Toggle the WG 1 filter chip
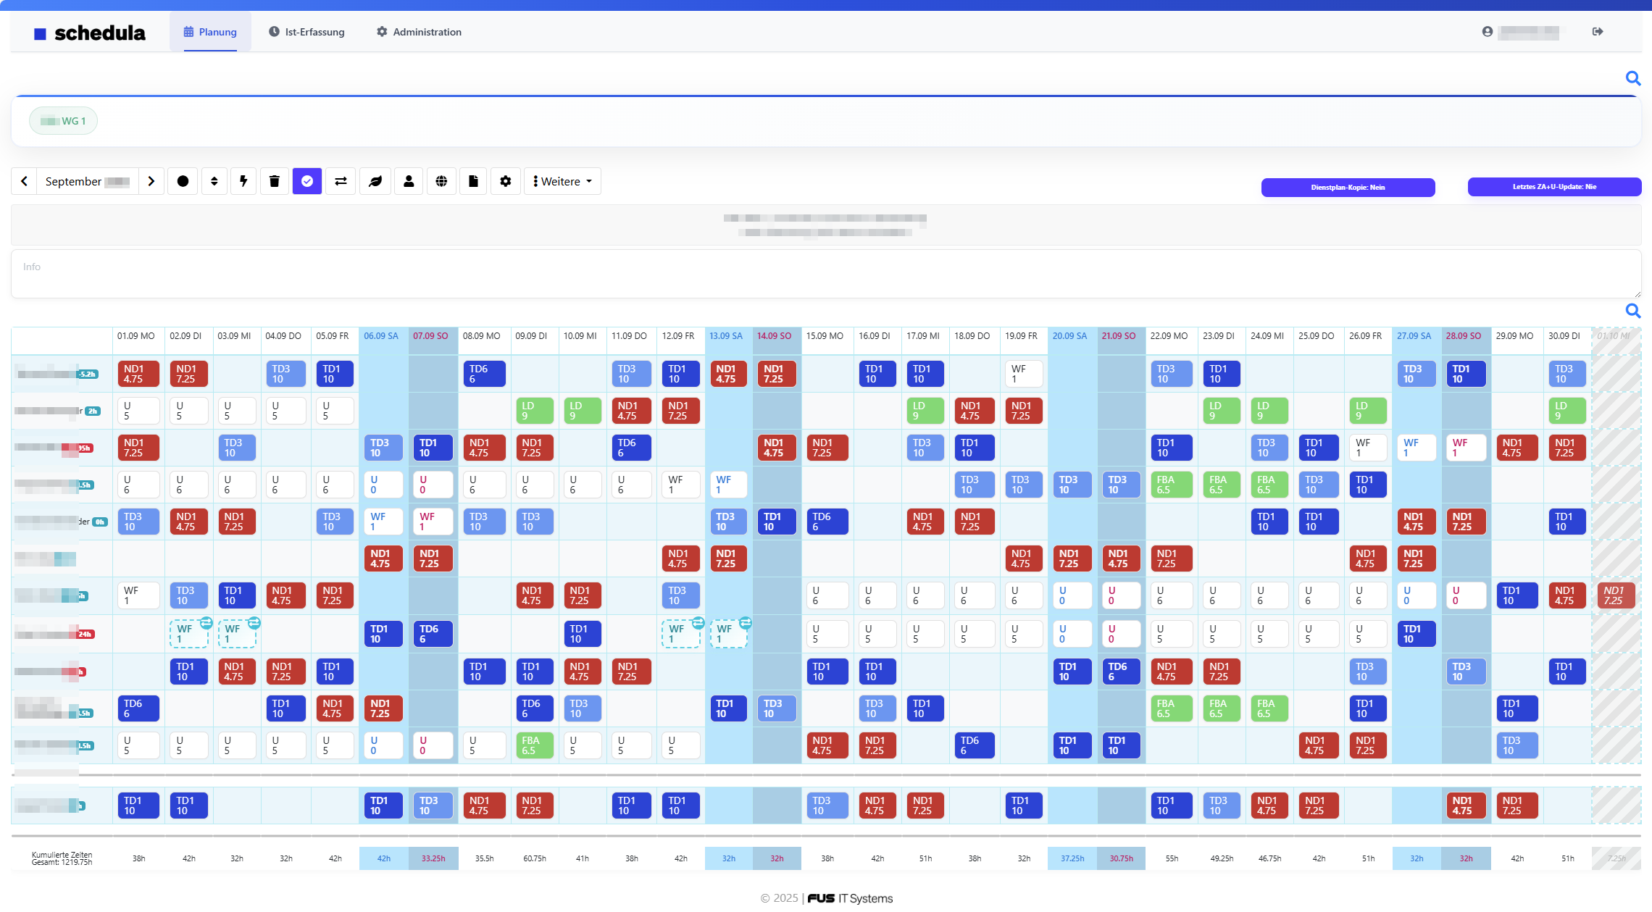 64,121
